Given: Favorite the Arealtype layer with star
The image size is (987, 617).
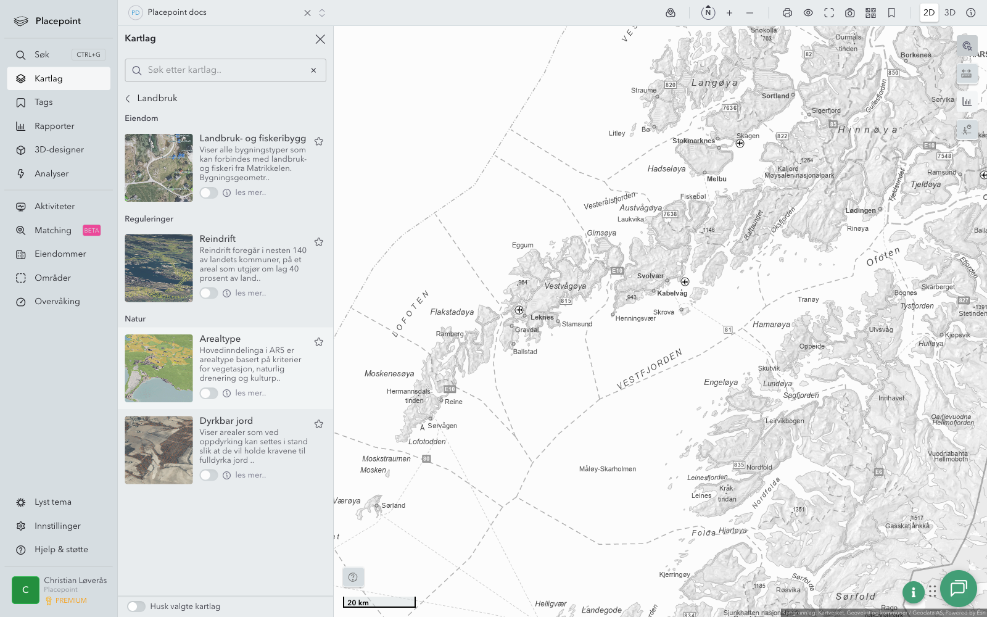Looking at the screenshot, I should point(319,342).
